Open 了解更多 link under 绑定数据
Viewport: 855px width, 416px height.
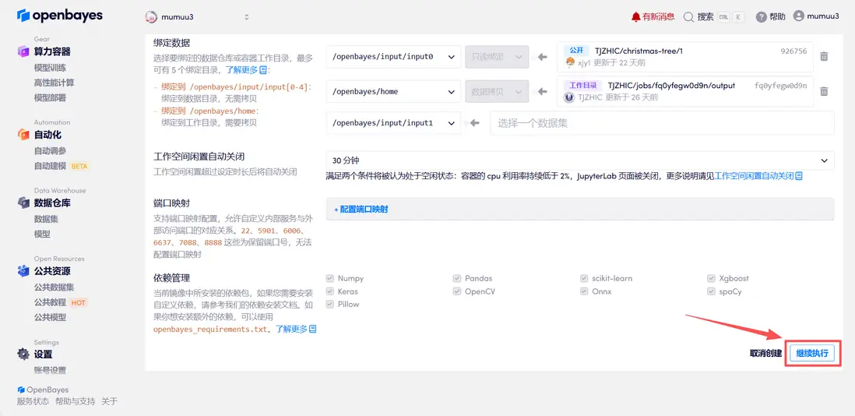pos(241,70)
